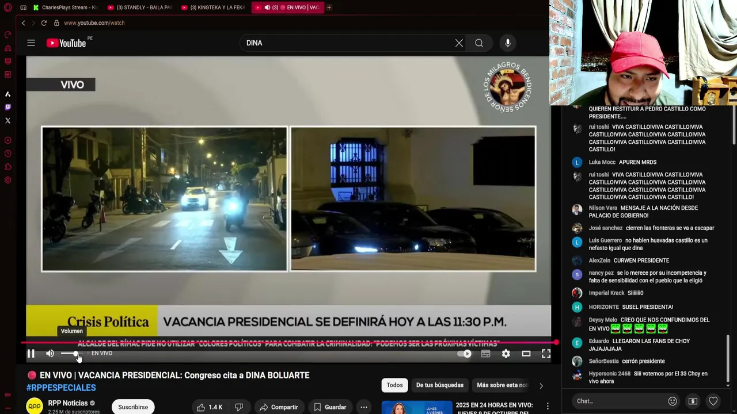737x414 pixels.
Task: Dislike the video
Action: click(239, 407)
